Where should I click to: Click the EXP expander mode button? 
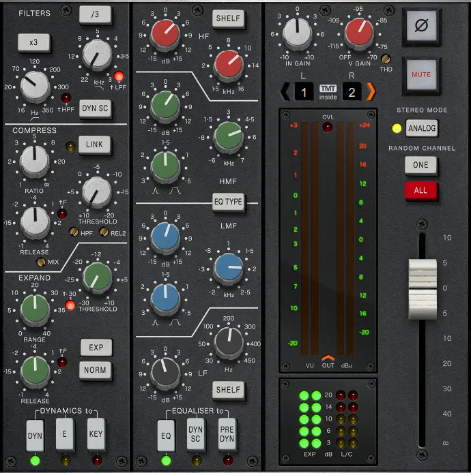[x=96, y=348]
